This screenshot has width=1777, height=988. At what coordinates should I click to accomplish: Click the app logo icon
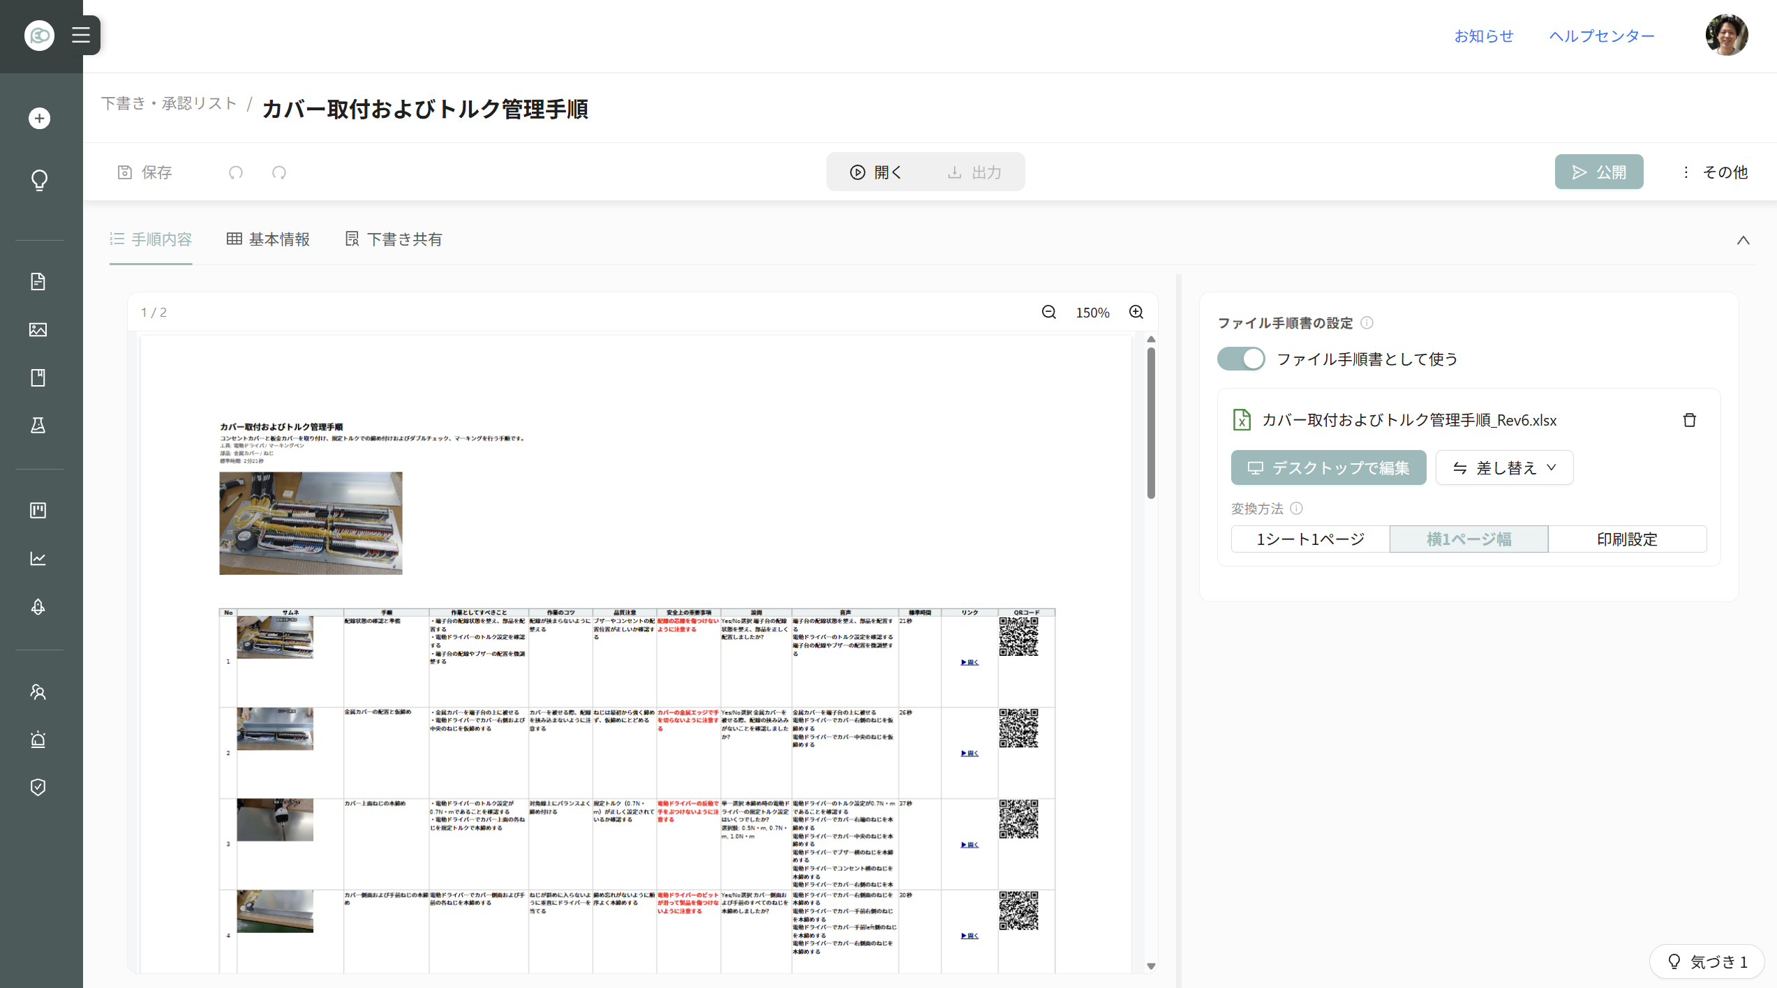coord(39,35)
